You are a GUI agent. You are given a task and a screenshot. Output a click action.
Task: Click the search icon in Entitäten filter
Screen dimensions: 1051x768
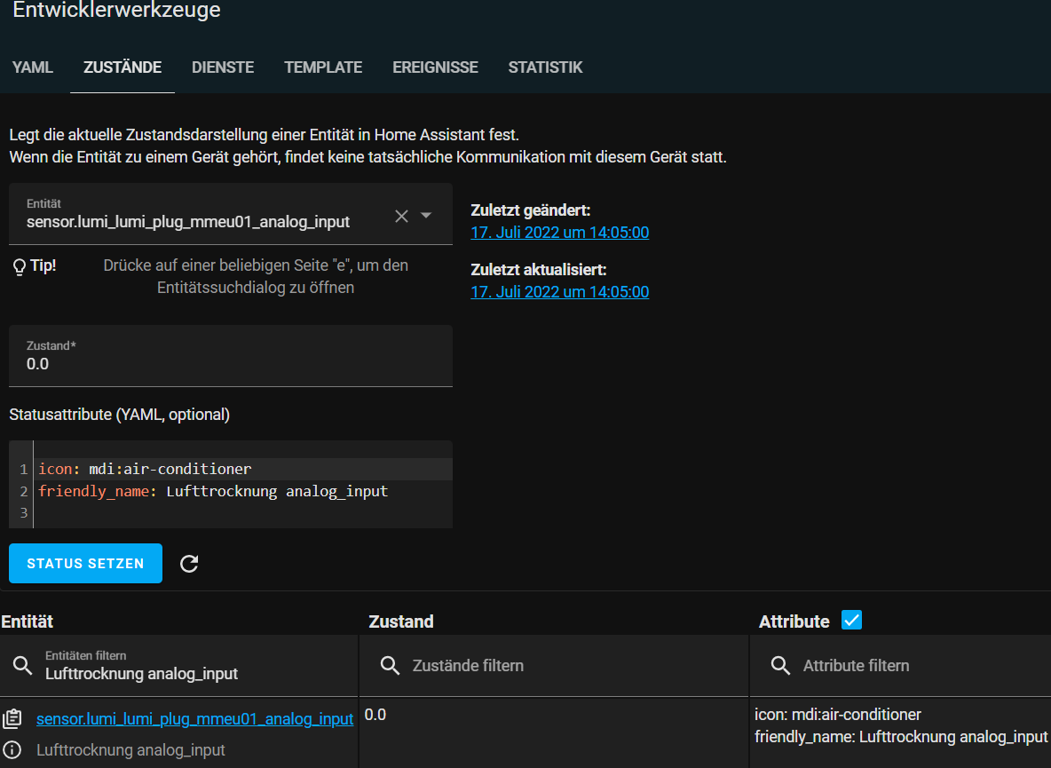pyautogui.click(x=21, y=665)
